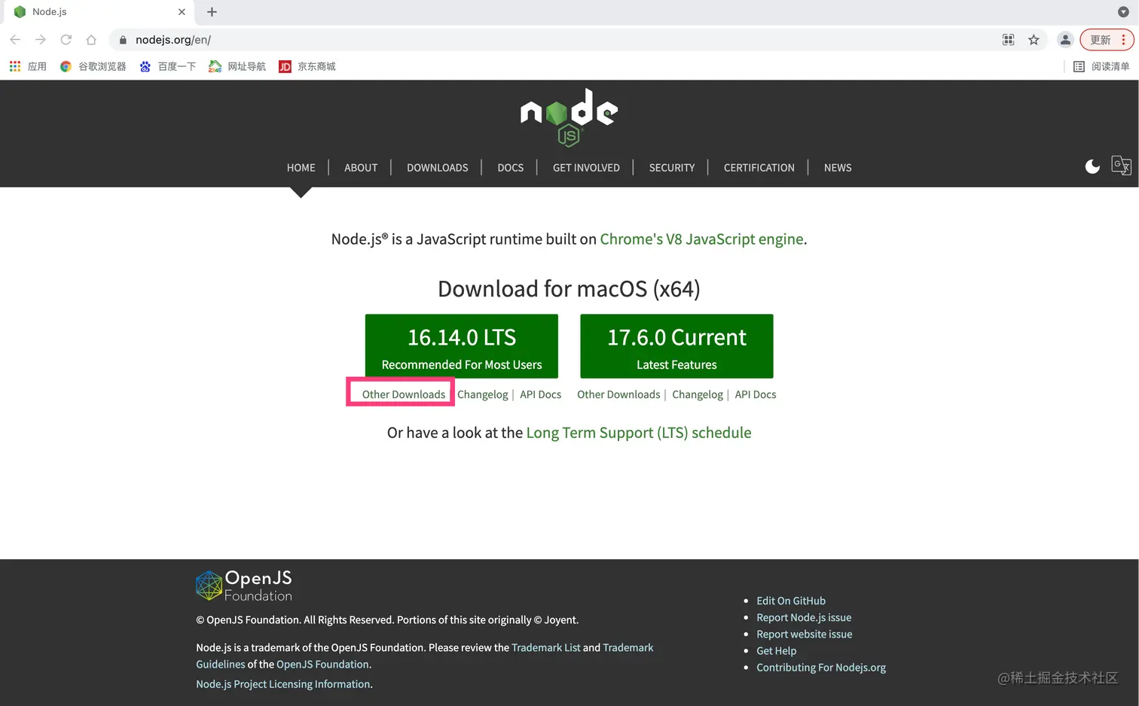Close the Node.js tab
The width and height of the screenshot is (1139, 706).
182,12
